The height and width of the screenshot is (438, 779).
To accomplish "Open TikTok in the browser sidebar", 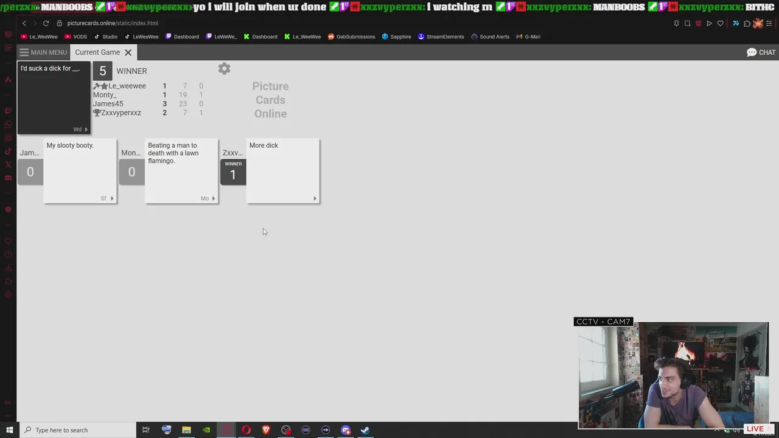I will pyautogui.click(x=8, y=151).
